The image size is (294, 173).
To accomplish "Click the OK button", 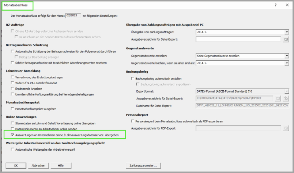I will click(x=16, y=166).
